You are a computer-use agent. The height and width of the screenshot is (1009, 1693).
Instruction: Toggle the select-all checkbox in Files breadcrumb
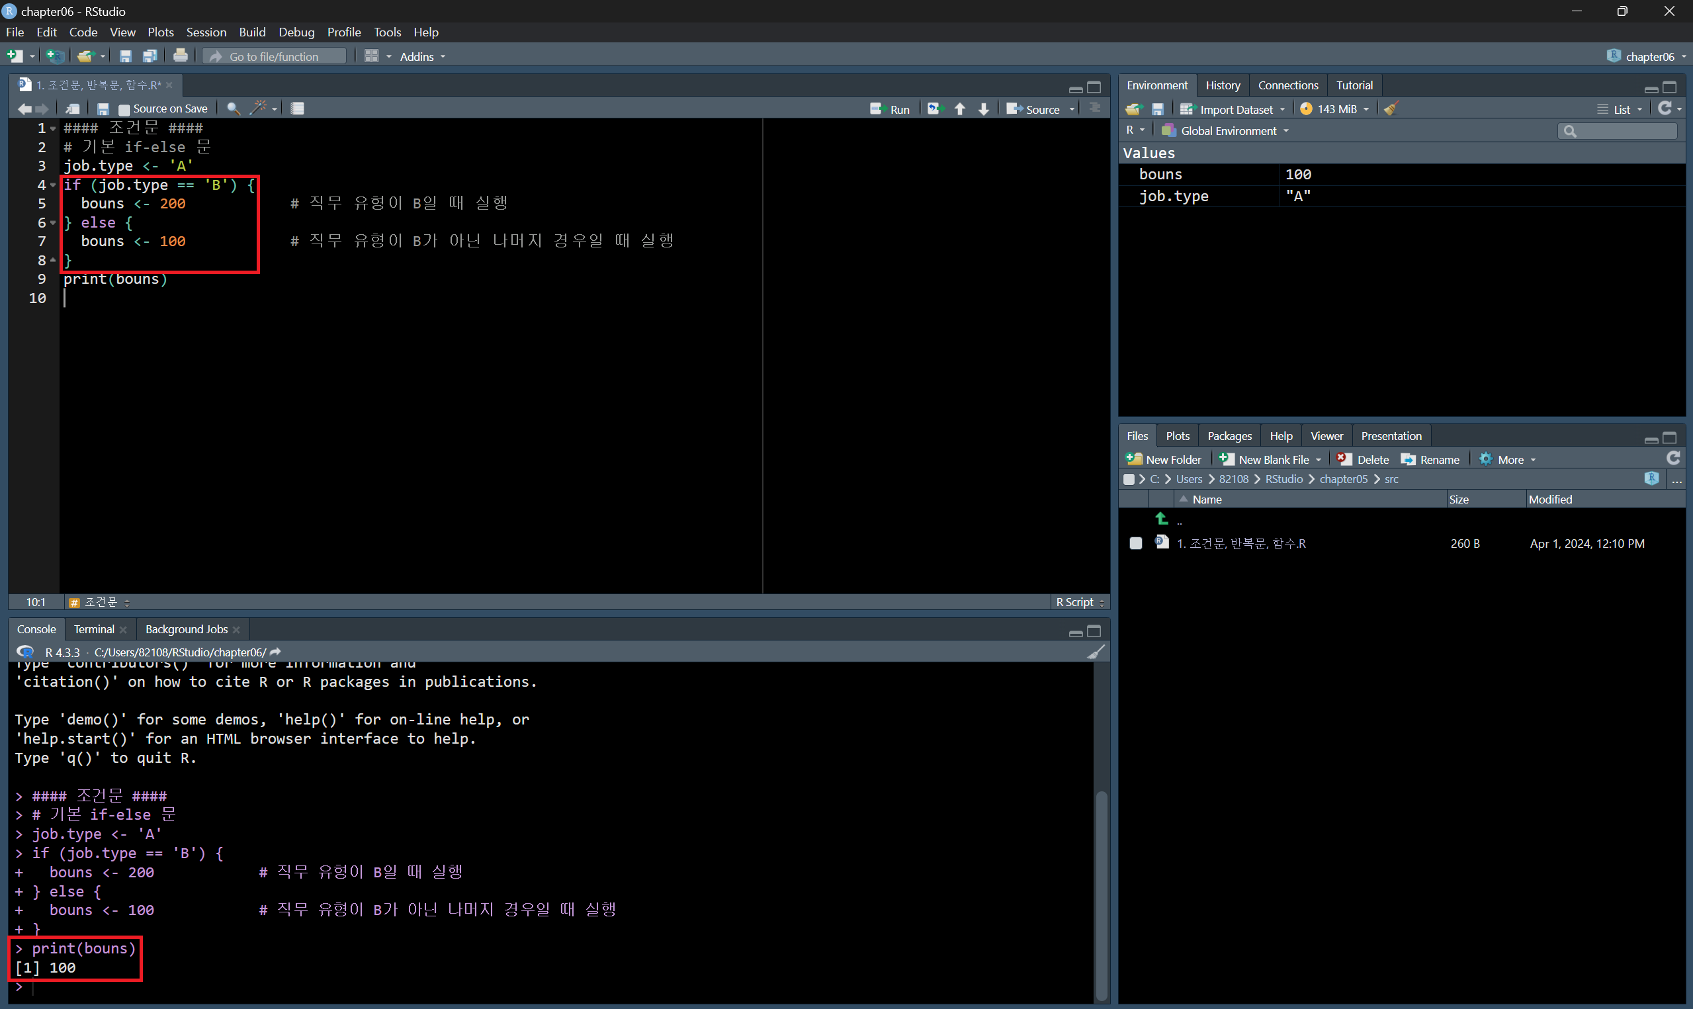1129,479
